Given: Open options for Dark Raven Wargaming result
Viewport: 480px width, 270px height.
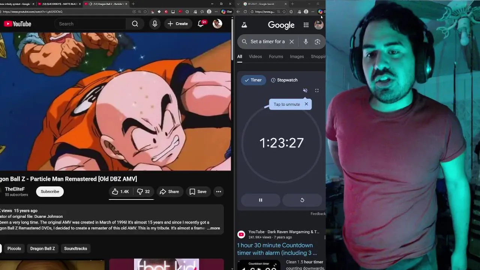Looking at the screenshot, I should [325, 237].
